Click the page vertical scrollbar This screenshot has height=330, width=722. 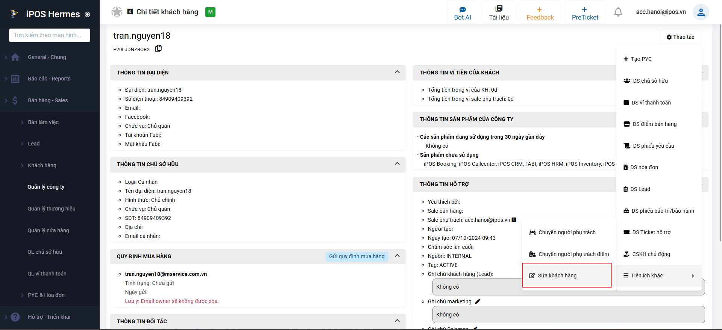point(720,133)
